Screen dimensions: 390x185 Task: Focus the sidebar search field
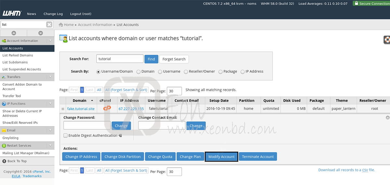tap(23, 25)
